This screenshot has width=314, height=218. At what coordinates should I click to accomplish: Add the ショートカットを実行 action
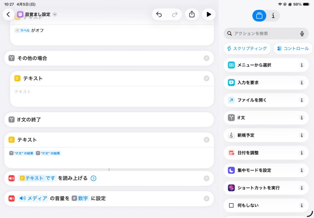click(x=258, y=188)
